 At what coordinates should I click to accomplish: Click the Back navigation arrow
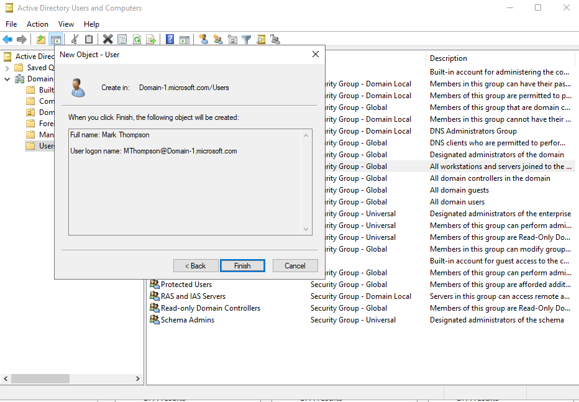[x=7, y=39]
